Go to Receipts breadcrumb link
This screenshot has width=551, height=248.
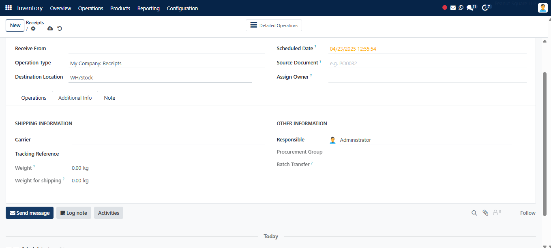[35, 23]
